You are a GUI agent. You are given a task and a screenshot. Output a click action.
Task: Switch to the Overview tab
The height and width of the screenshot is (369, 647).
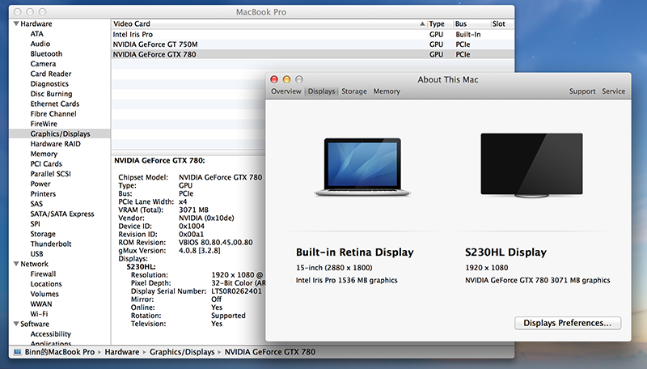(286, 91)
